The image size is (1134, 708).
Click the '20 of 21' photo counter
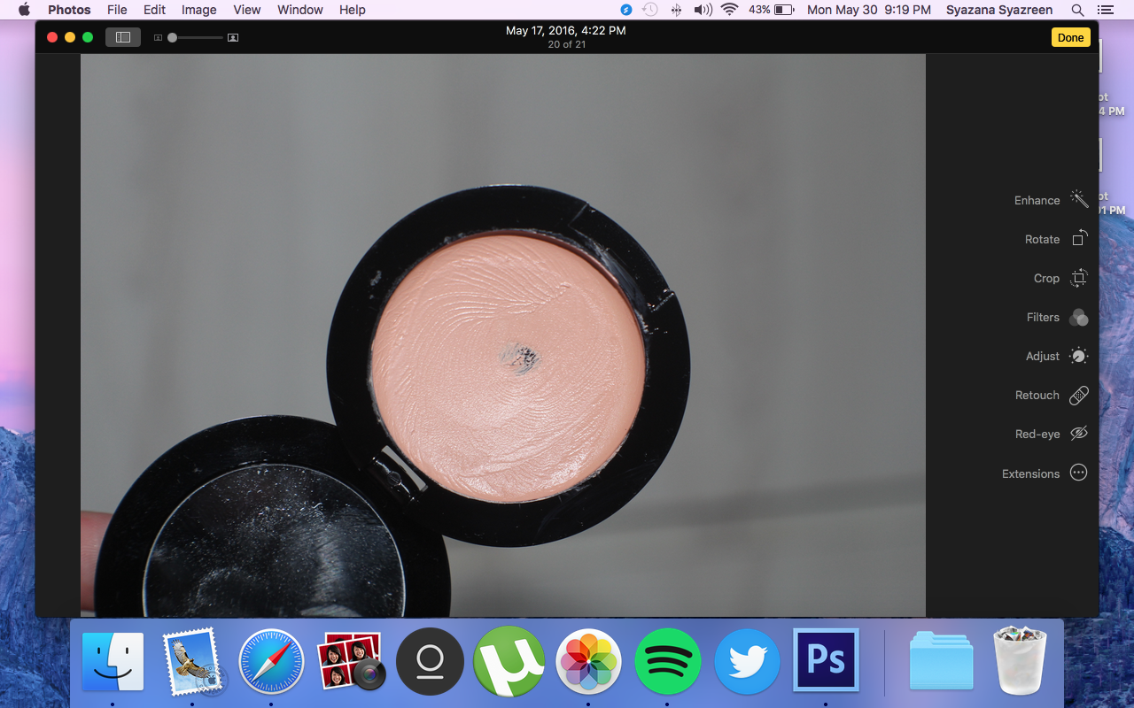pyautogui.click(x=567, y=44)
